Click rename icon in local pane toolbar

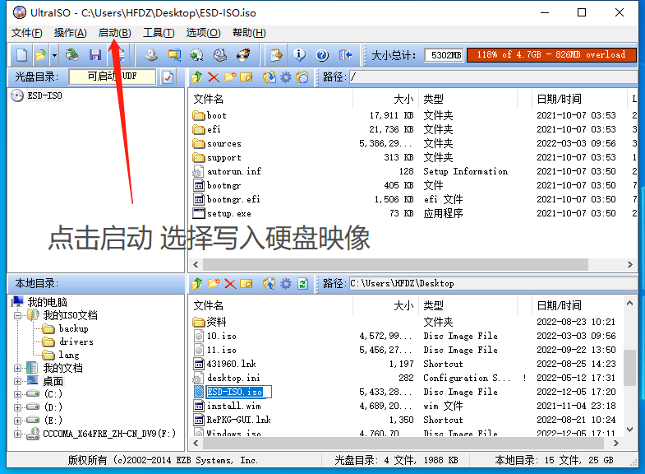(x=246, y=284)
